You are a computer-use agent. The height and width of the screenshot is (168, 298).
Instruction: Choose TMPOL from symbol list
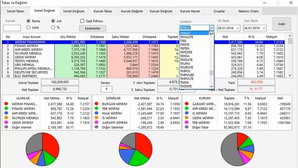[194, 71]
